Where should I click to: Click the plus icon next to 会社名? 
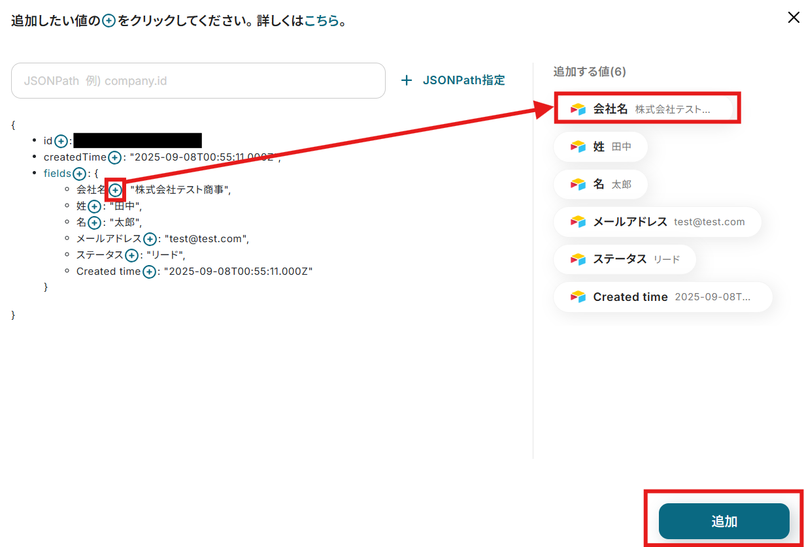(115, 190)
